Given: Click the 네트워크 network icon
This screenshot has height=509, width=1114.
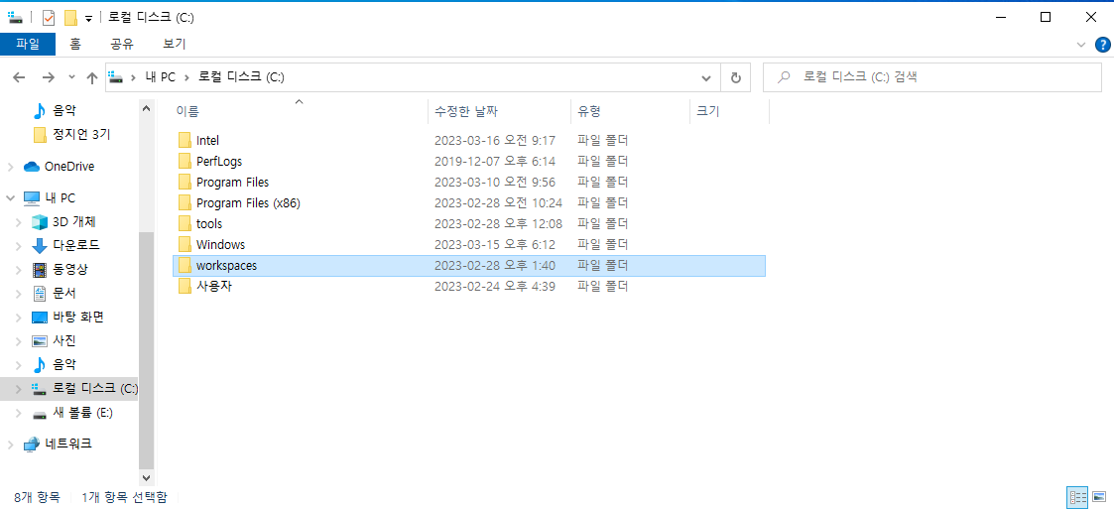Looking at the screenshot, I should point(32,445).
